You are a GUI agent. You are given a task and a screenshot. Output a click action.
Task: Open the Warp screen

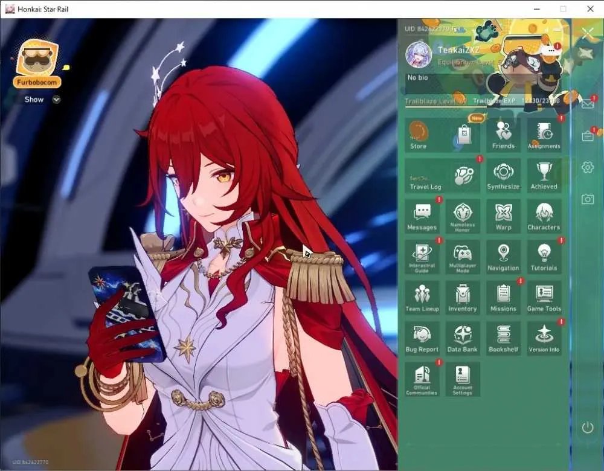click(x=503, y=216)
